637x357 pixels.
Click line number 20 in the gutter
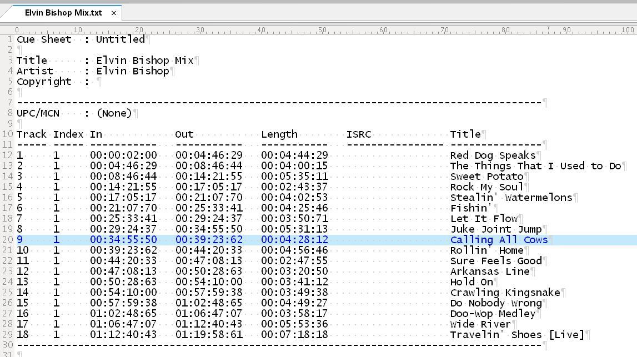(8, 240)
